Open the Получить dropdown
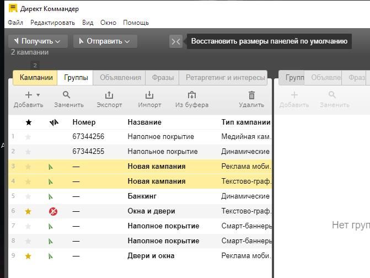 coord(38,41)
